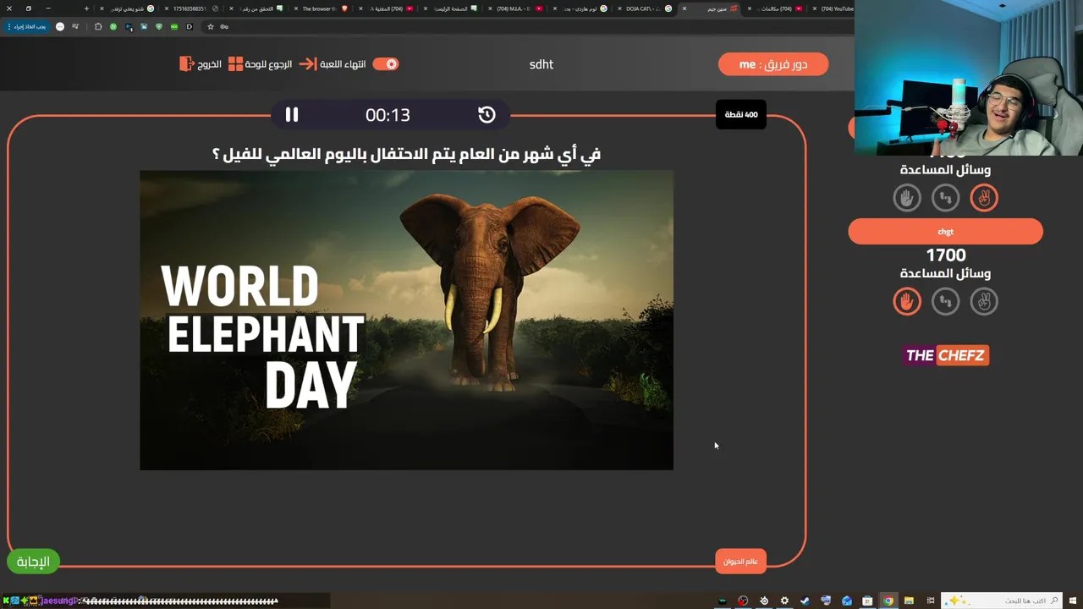Bookmark this page with the star icon
Viewport: 1083px width, 609px height.
[x=211, y=26]
